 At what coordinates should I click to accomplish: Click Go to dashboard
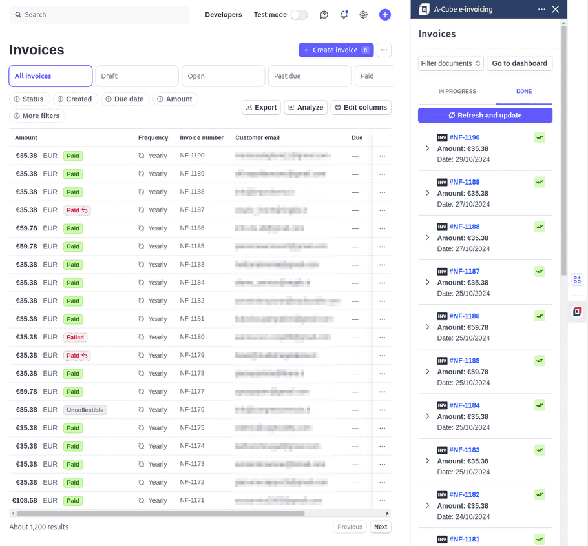519,63
